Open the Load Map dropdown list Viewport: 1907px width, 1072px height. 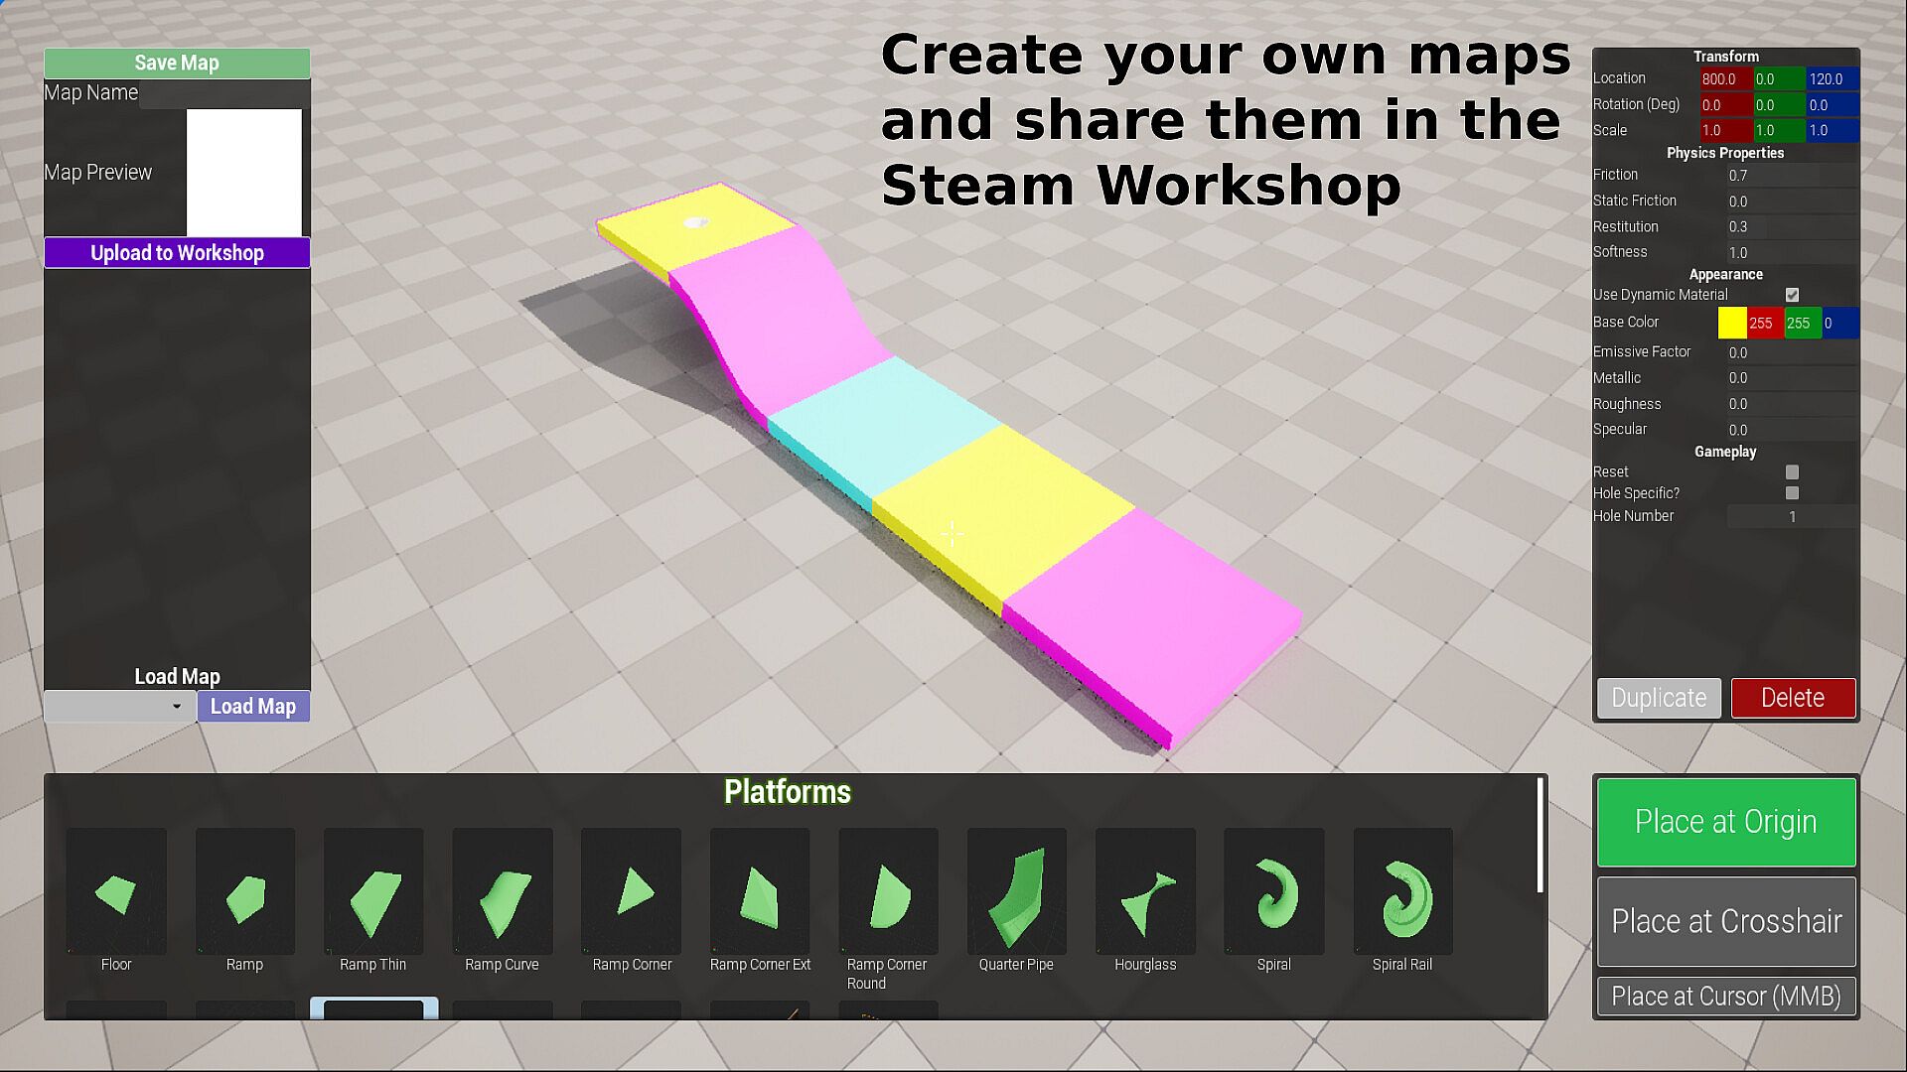click(119, 707)
